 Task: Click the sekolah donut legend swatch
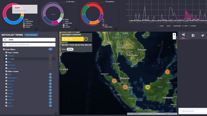pos(64,27)
